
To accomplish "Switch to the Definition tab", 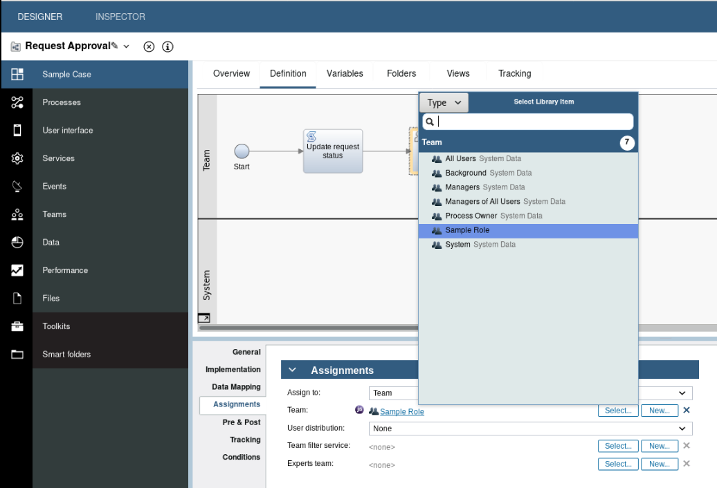I will click(x=288, y=73).
